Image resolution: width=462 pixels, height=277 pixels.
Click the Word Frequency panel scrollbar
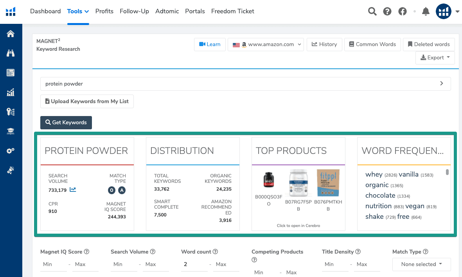[447, 172]
